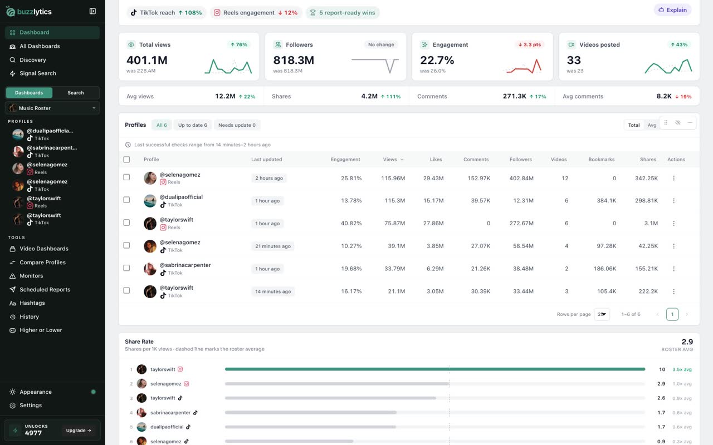Open Video Dashboards tool icon
The width and height of the screenshot is (713, 445).
coord(13,249)
